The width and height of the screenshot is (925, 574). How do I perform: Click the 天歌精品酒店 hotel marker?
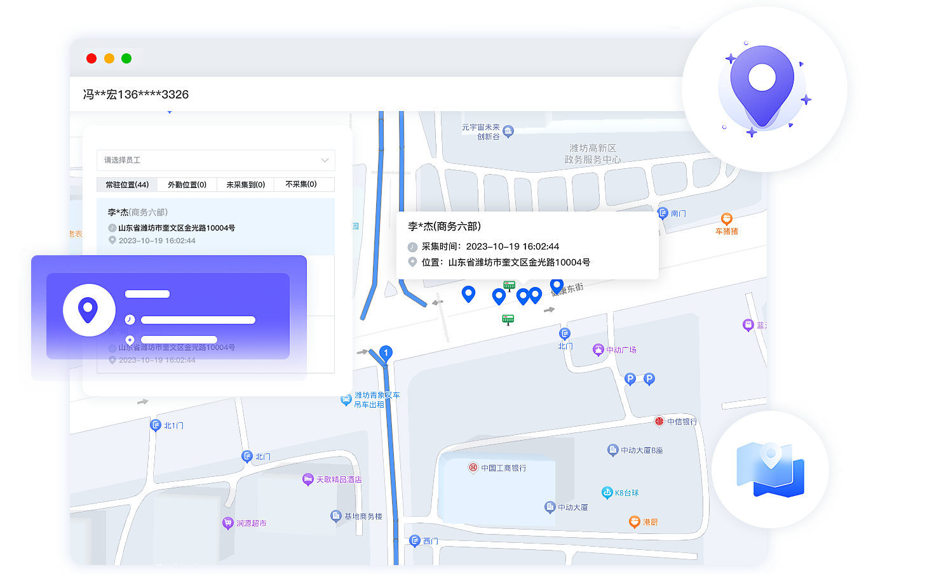tap(308, 479)
